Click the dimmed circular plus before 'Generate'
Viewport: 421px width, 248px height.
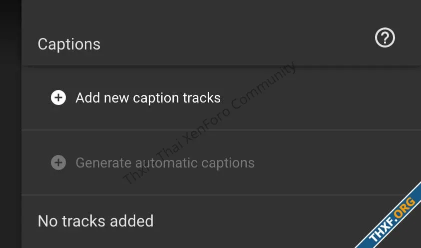[58, 162]
